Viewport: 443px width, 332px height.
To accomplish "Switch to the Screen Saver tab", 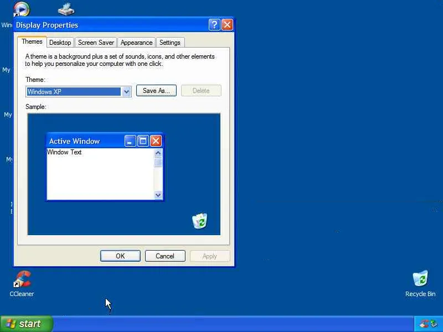I will pyautogui.click(x=96, y=43).
